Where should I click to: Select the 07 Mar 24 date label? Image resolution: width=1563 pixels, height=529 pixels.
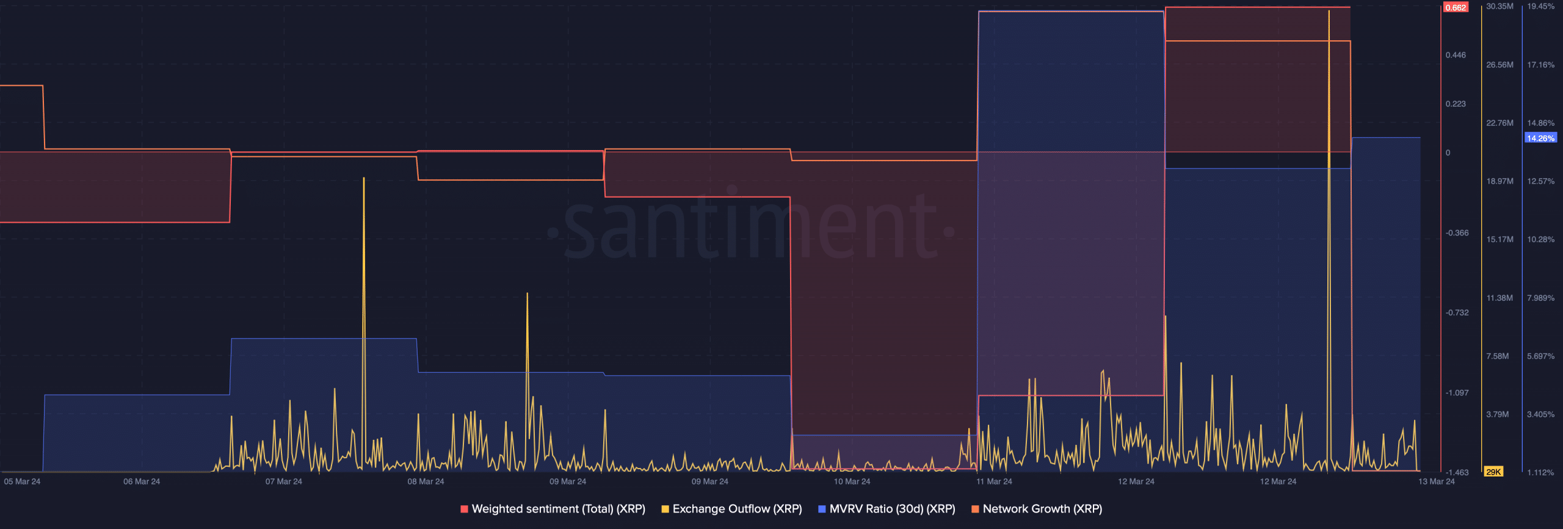point(283,481)
